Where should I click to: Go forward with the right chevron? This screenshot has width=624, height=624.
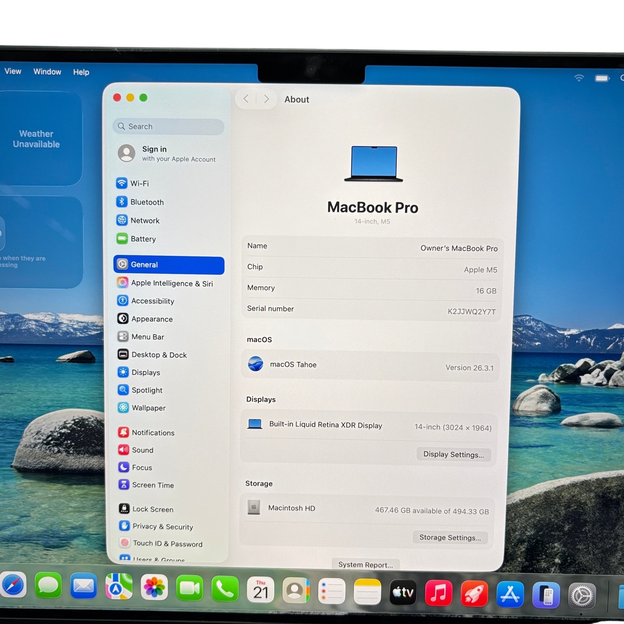tap(266, 99)
